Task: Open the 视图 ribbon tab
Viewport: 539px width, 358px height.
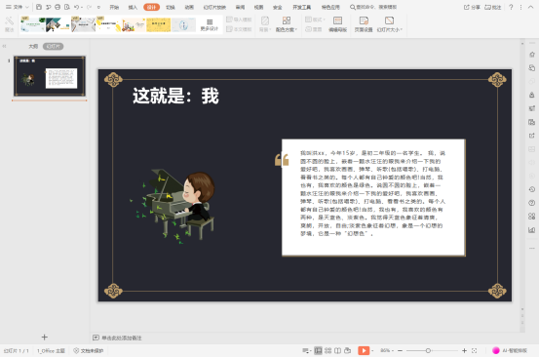Action: [258, 7]
